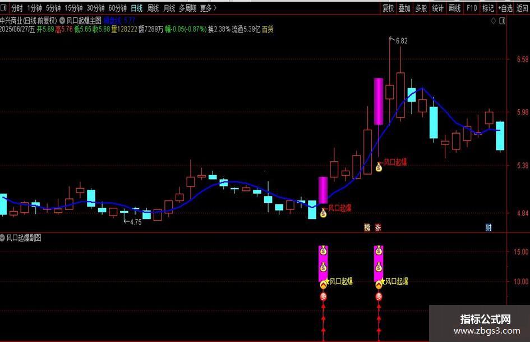Click the 中兴商业(日线.前复权) stock title
Image resolution: width=530 pixels, height=342 pixels.
pyautogui.click(x=29, y=21)
